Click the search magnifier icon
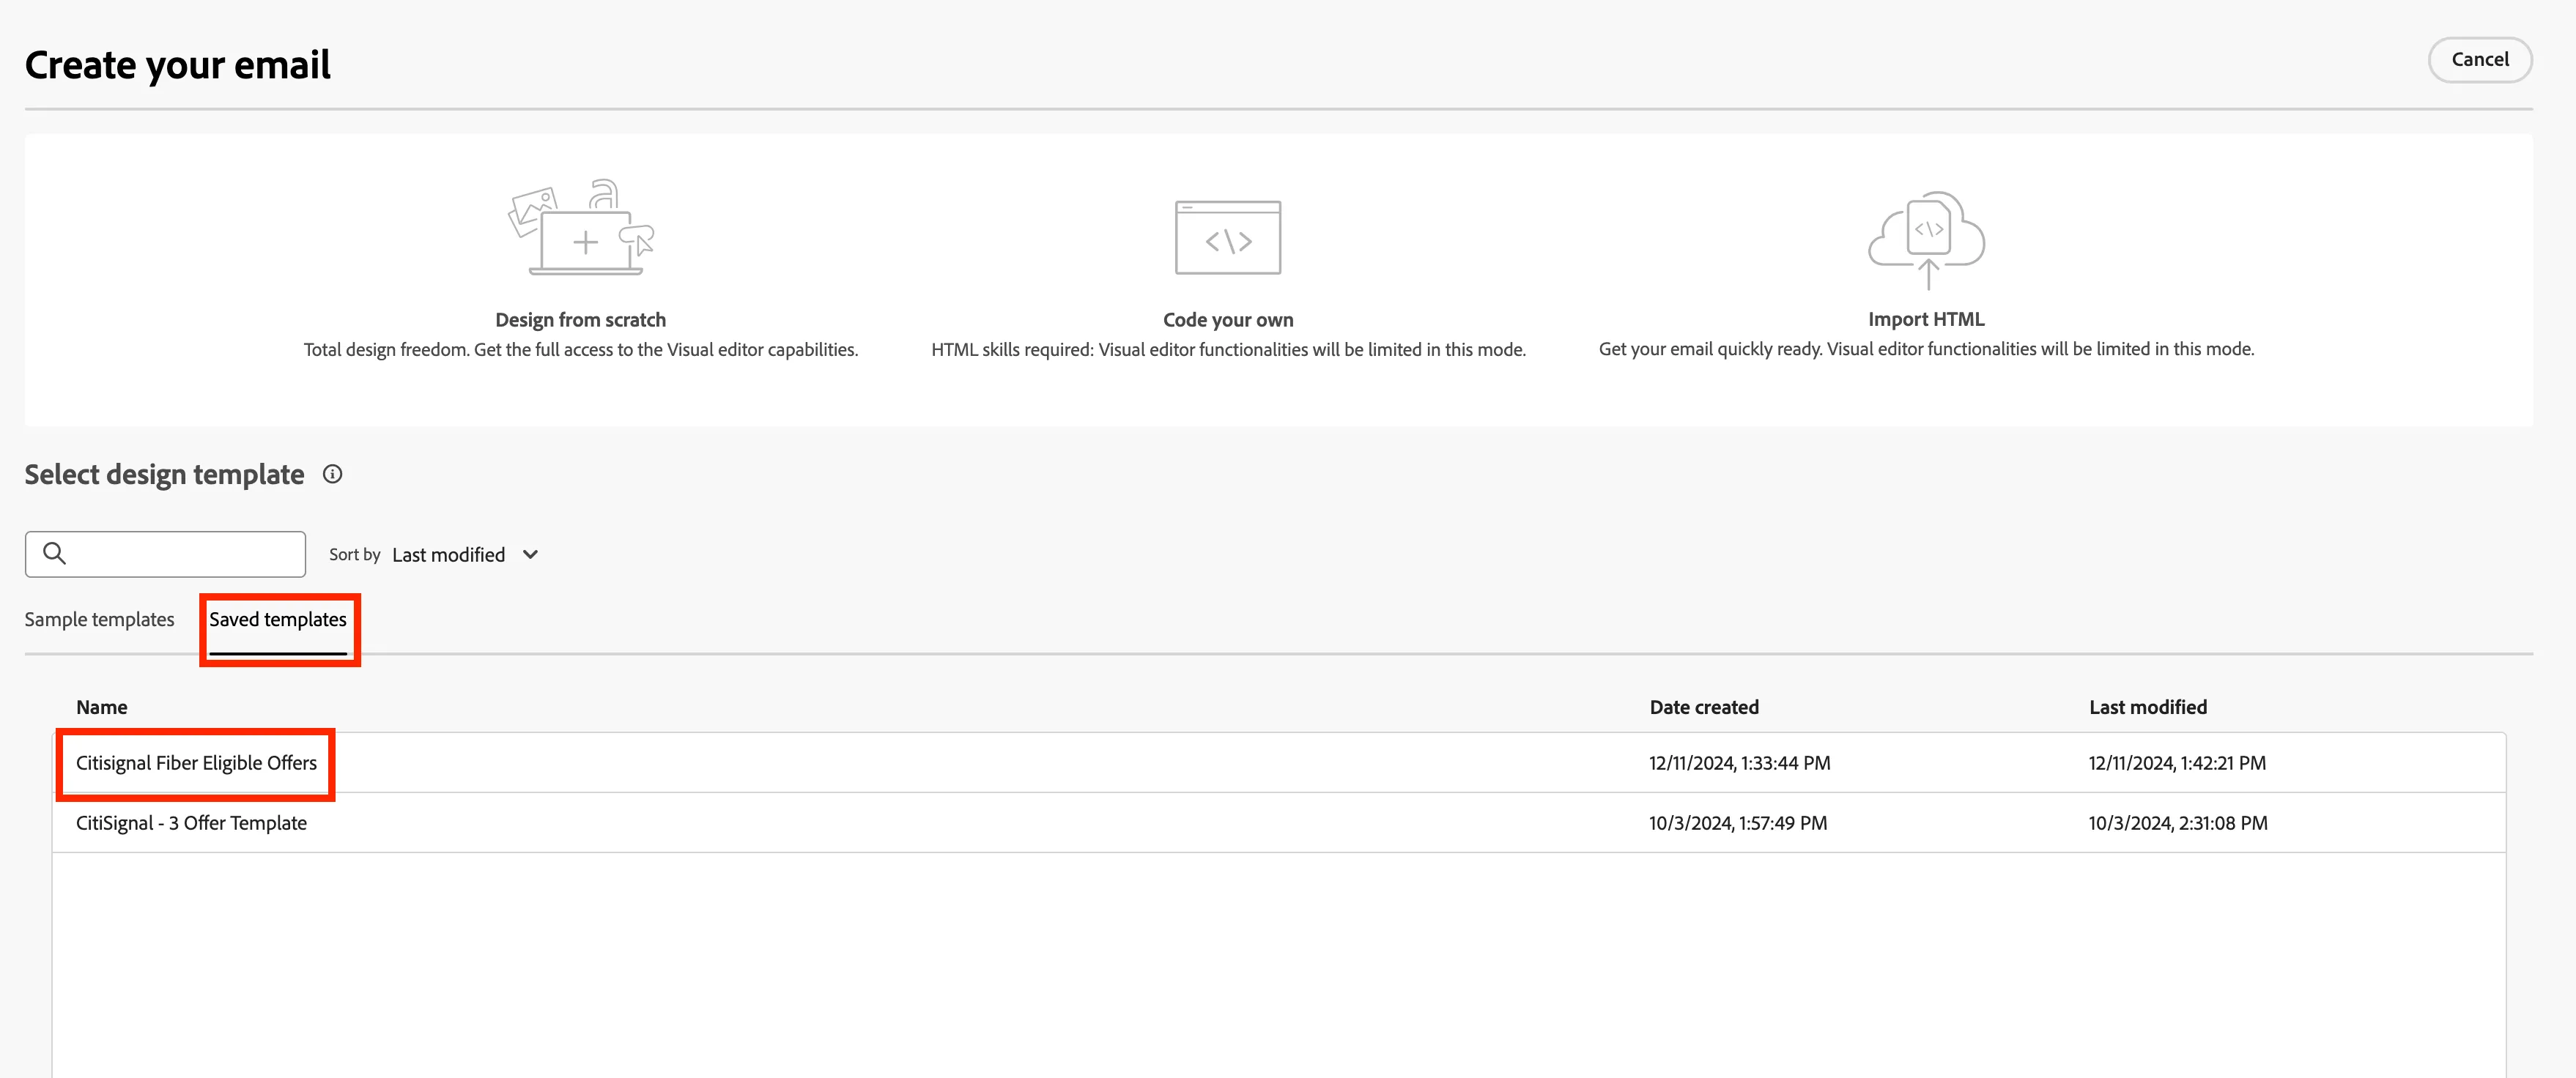The width and height of the screenshot is (2576, 1078). (55, 553)
